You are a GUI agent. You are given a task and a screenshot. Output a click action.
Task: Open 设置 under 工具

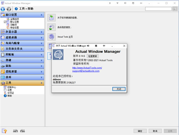click(x=10, y=90)
